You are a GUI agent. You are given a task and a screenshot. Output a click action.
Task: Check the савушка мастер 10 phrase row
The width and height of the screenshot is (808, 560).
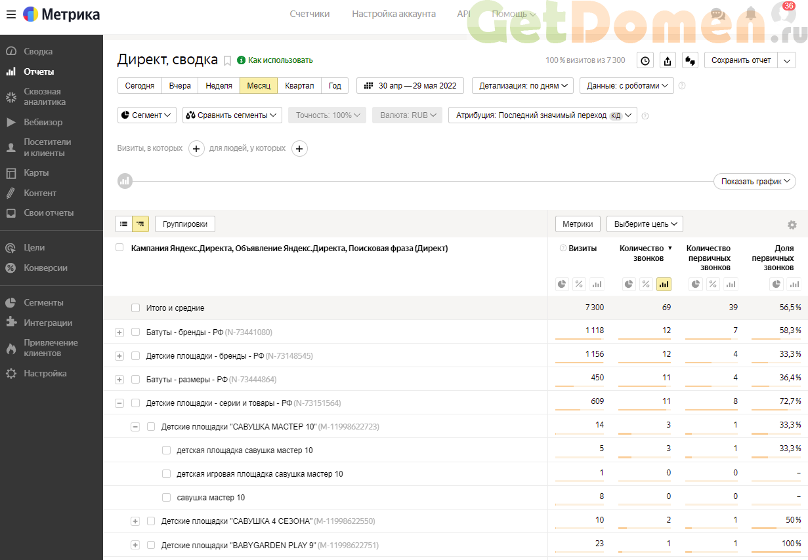click(166, 498)
